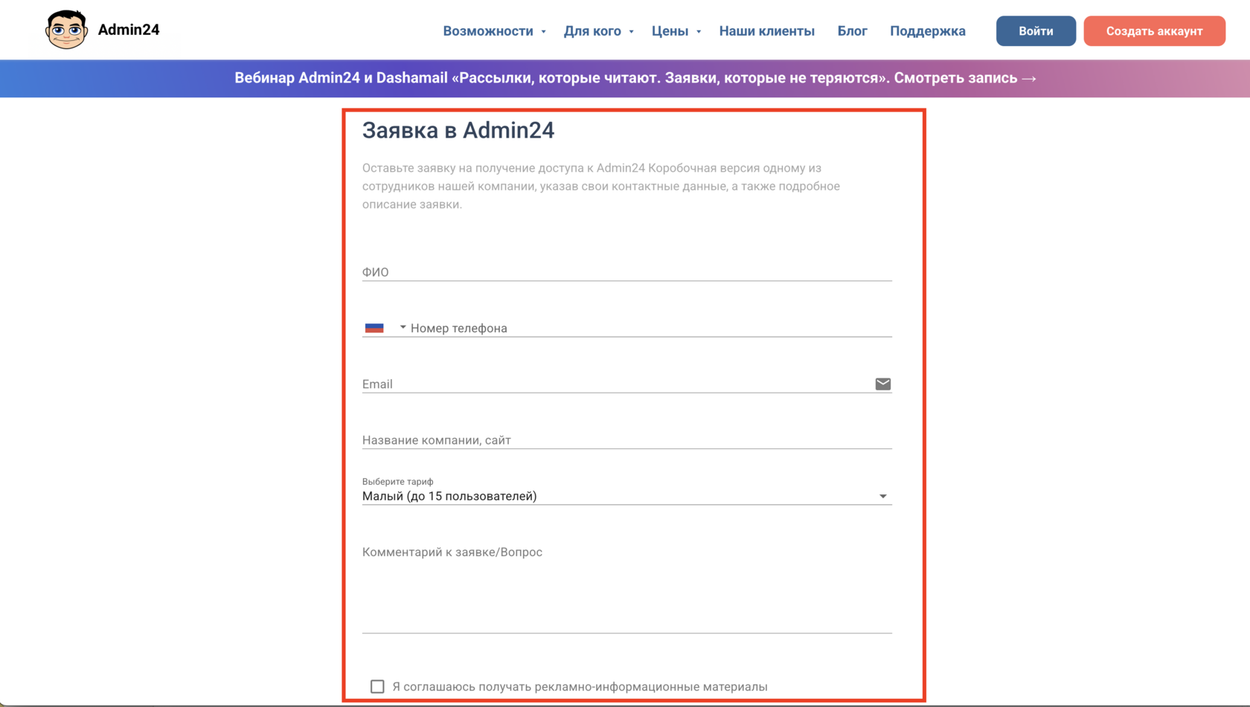Go to Наши клиенты page

pyautogui.click(x=766, y=31)
